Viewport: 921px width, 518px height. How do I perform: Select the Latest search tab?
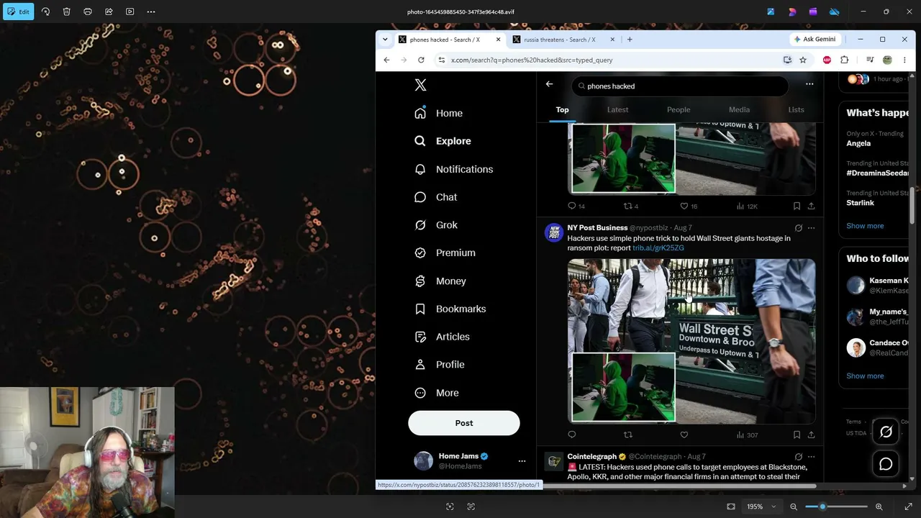point(617,110)
